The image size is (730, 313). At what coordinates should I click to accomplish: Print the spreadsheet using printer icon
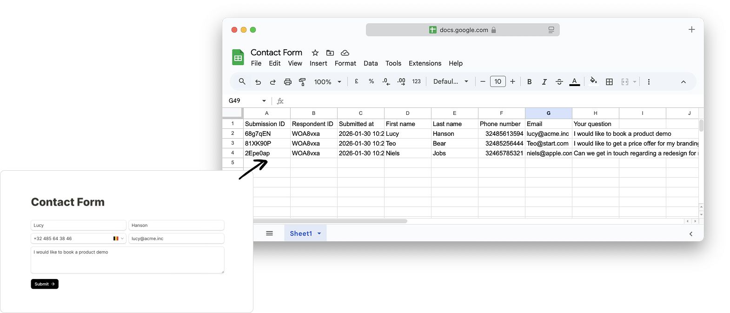288,82
